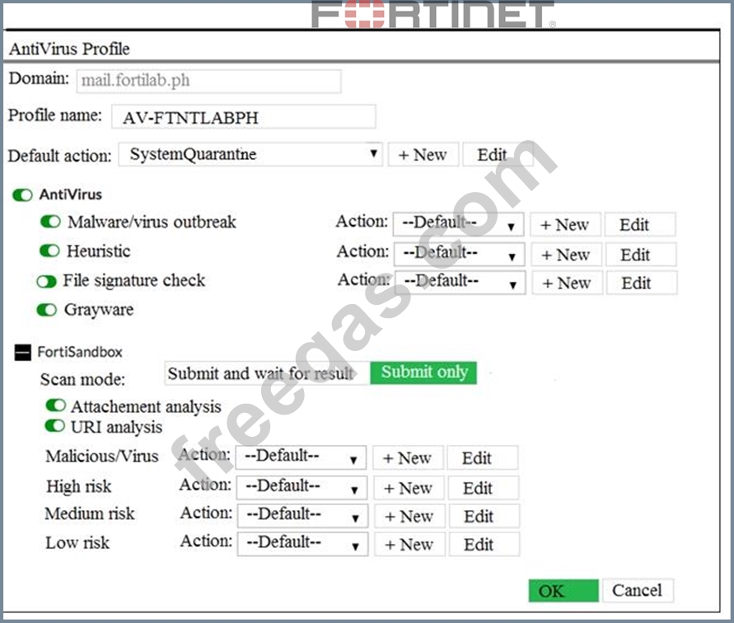The image size is (734, 623).
Task: Click + New beside Default action
Action: [x=422, y=155]
